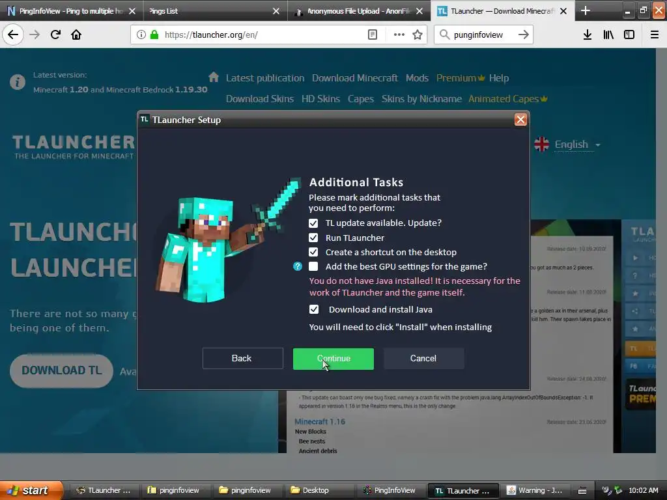Click the taskbar clock showing 10:02 AM
Screen dimensions: 667x500
coord(643,490)
